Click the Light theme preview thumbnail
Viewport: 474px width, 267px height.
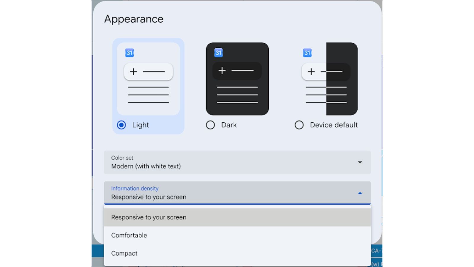coord(148,79)
